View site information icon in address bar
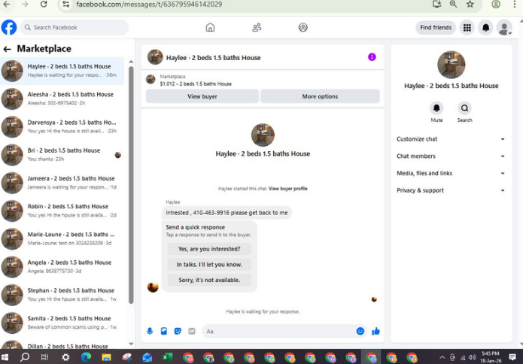 coord(66,5)
